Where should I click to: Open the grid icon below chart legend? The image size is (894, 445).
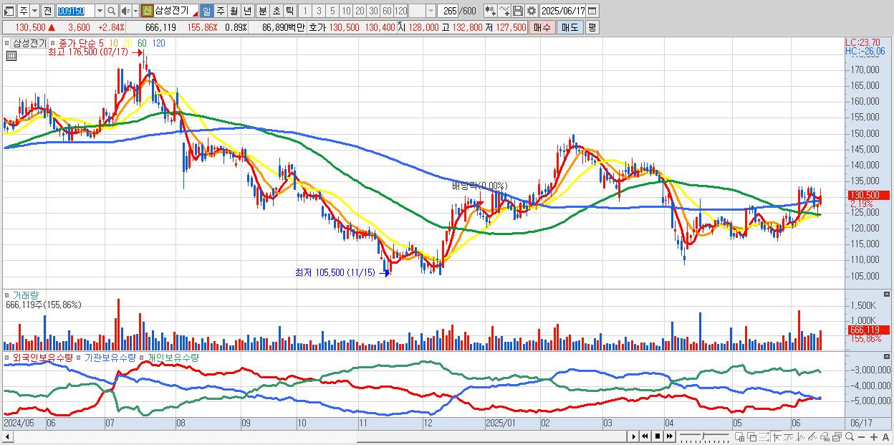(x=10, y=55)
